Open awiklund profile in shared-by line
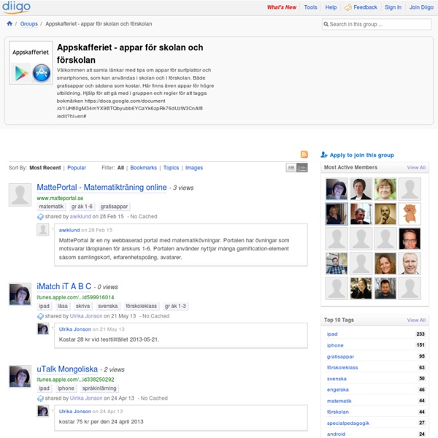The image size is (438, 438). [80, 217]
